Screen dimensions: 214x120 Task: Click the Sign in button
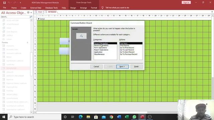click(186, 3)
